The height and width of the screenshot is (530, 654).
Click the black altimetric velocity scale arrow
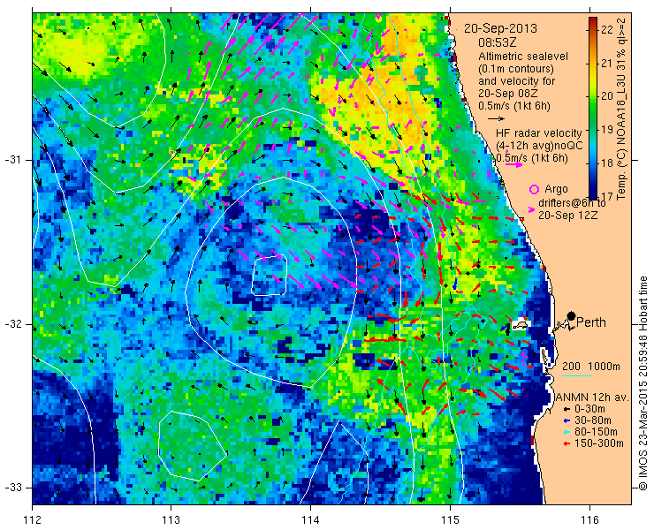tap(496, 119)
